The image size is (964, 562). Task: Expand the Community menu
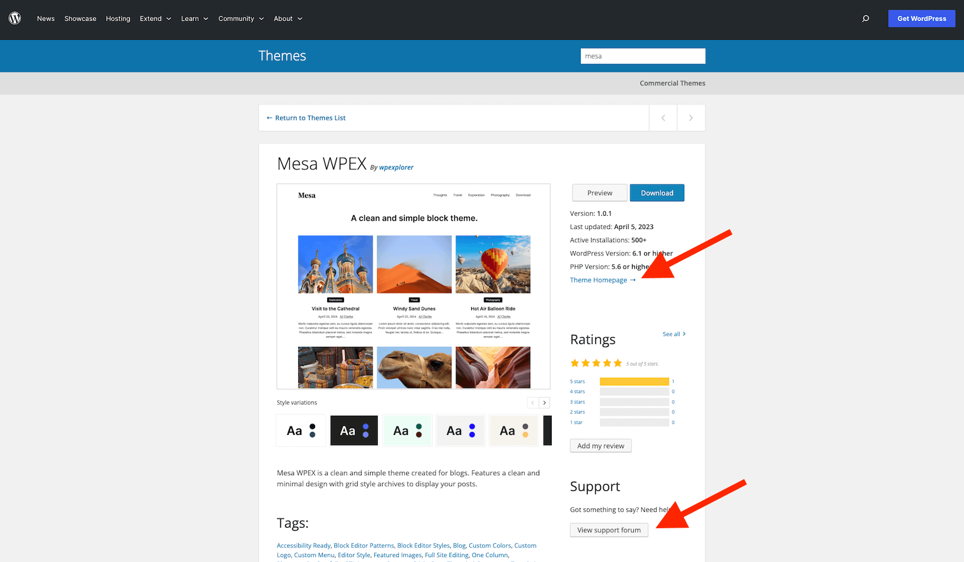(241, 19)
